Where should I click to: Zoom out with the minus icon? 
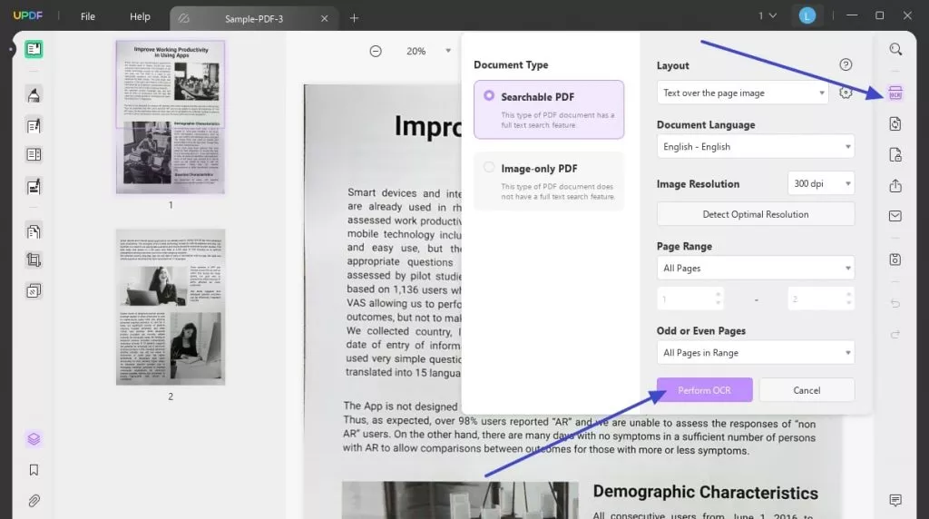(x=376, y=51)
